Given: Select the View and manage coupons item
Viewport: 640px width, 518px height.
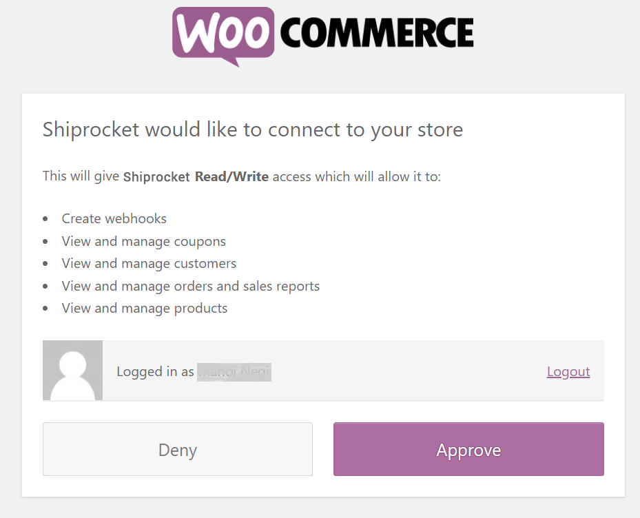Looking at the screenshot, I should (x=144, y=241).
